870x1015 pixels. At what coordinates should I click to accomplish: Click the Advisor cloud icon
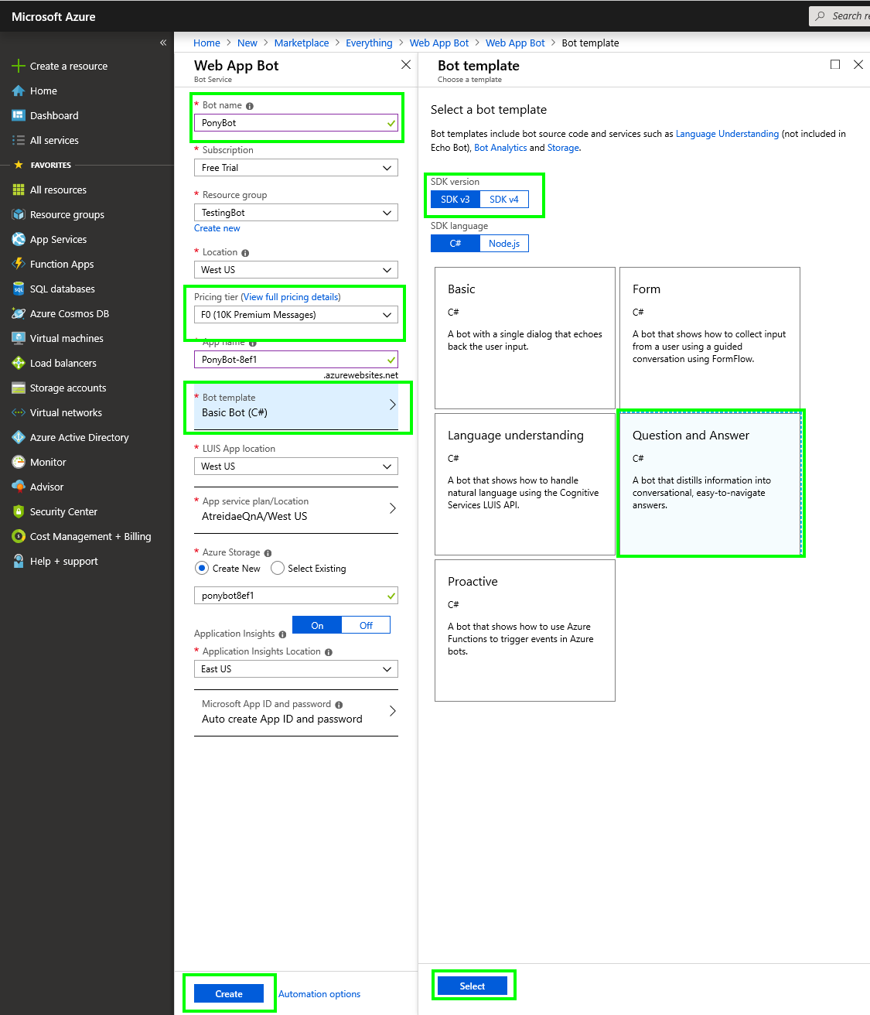point(19,487)
